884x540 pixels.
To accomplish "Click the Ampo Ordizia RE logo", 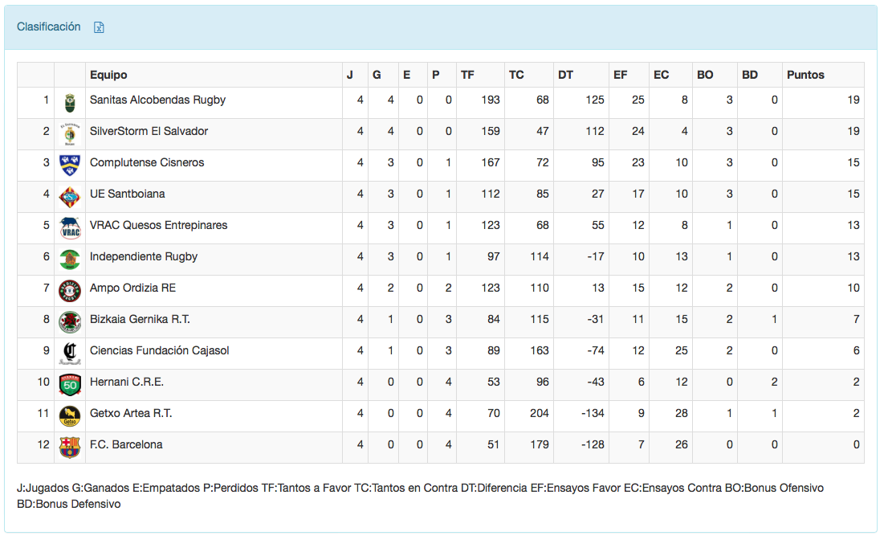I will (x=70, y=290).
